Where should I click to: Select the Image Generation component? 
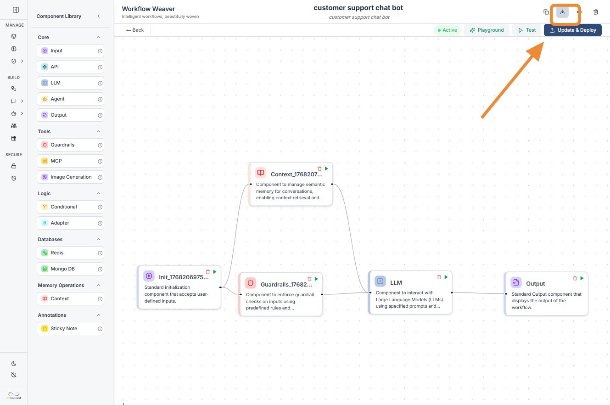tap(70, 177)
